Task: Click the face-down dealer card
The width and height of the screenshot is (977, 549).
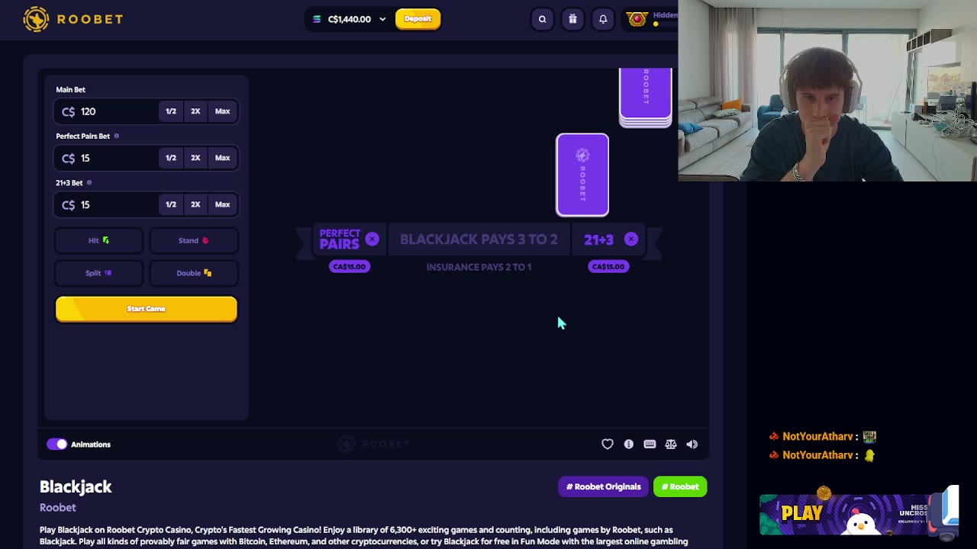Action: [x=582, y=175]
